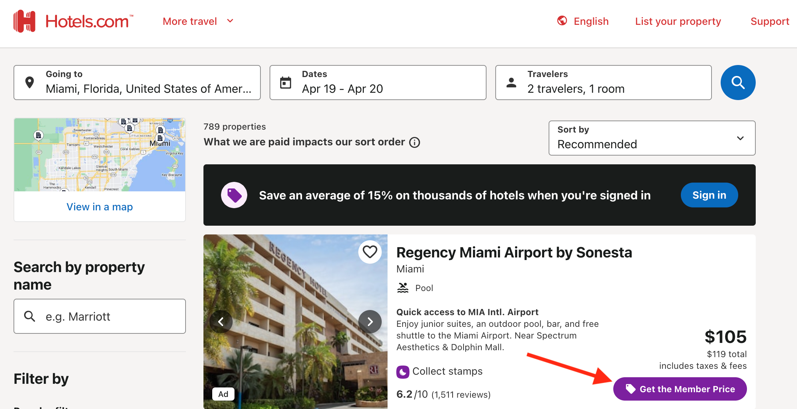Click the Miami map thumbnail
797x409 pixels.
pyautogui.click(x=100, y=155)
